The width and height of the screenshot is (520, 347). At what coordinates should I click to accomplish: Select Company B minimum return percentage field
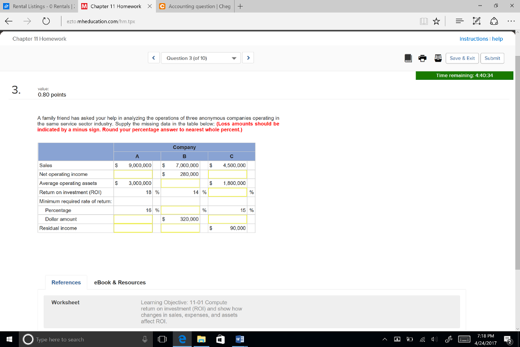(x=180, y=210)
